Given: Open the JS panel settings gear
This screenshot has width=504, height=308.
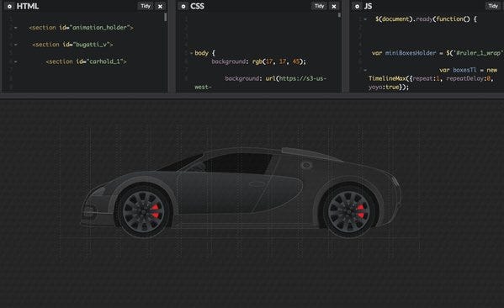Looking at the screenshot, I should tap(357, 6).
